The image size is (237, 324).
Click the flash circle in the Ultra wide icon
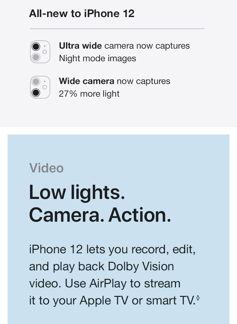[x=45, y=52]
